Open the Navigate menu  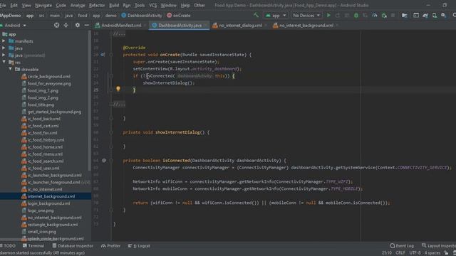pos(43,5)
